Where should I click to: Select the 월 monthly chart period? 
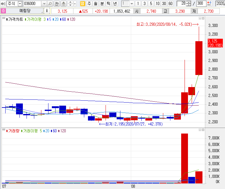tap(96, 4)
